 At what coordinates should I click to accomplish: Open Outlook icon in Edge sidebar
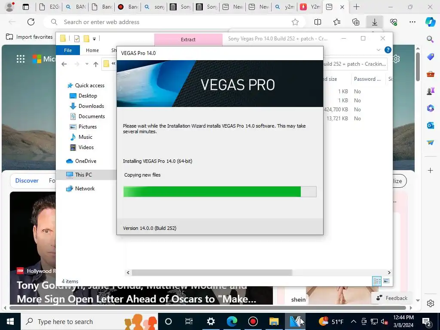click(431, 125)
